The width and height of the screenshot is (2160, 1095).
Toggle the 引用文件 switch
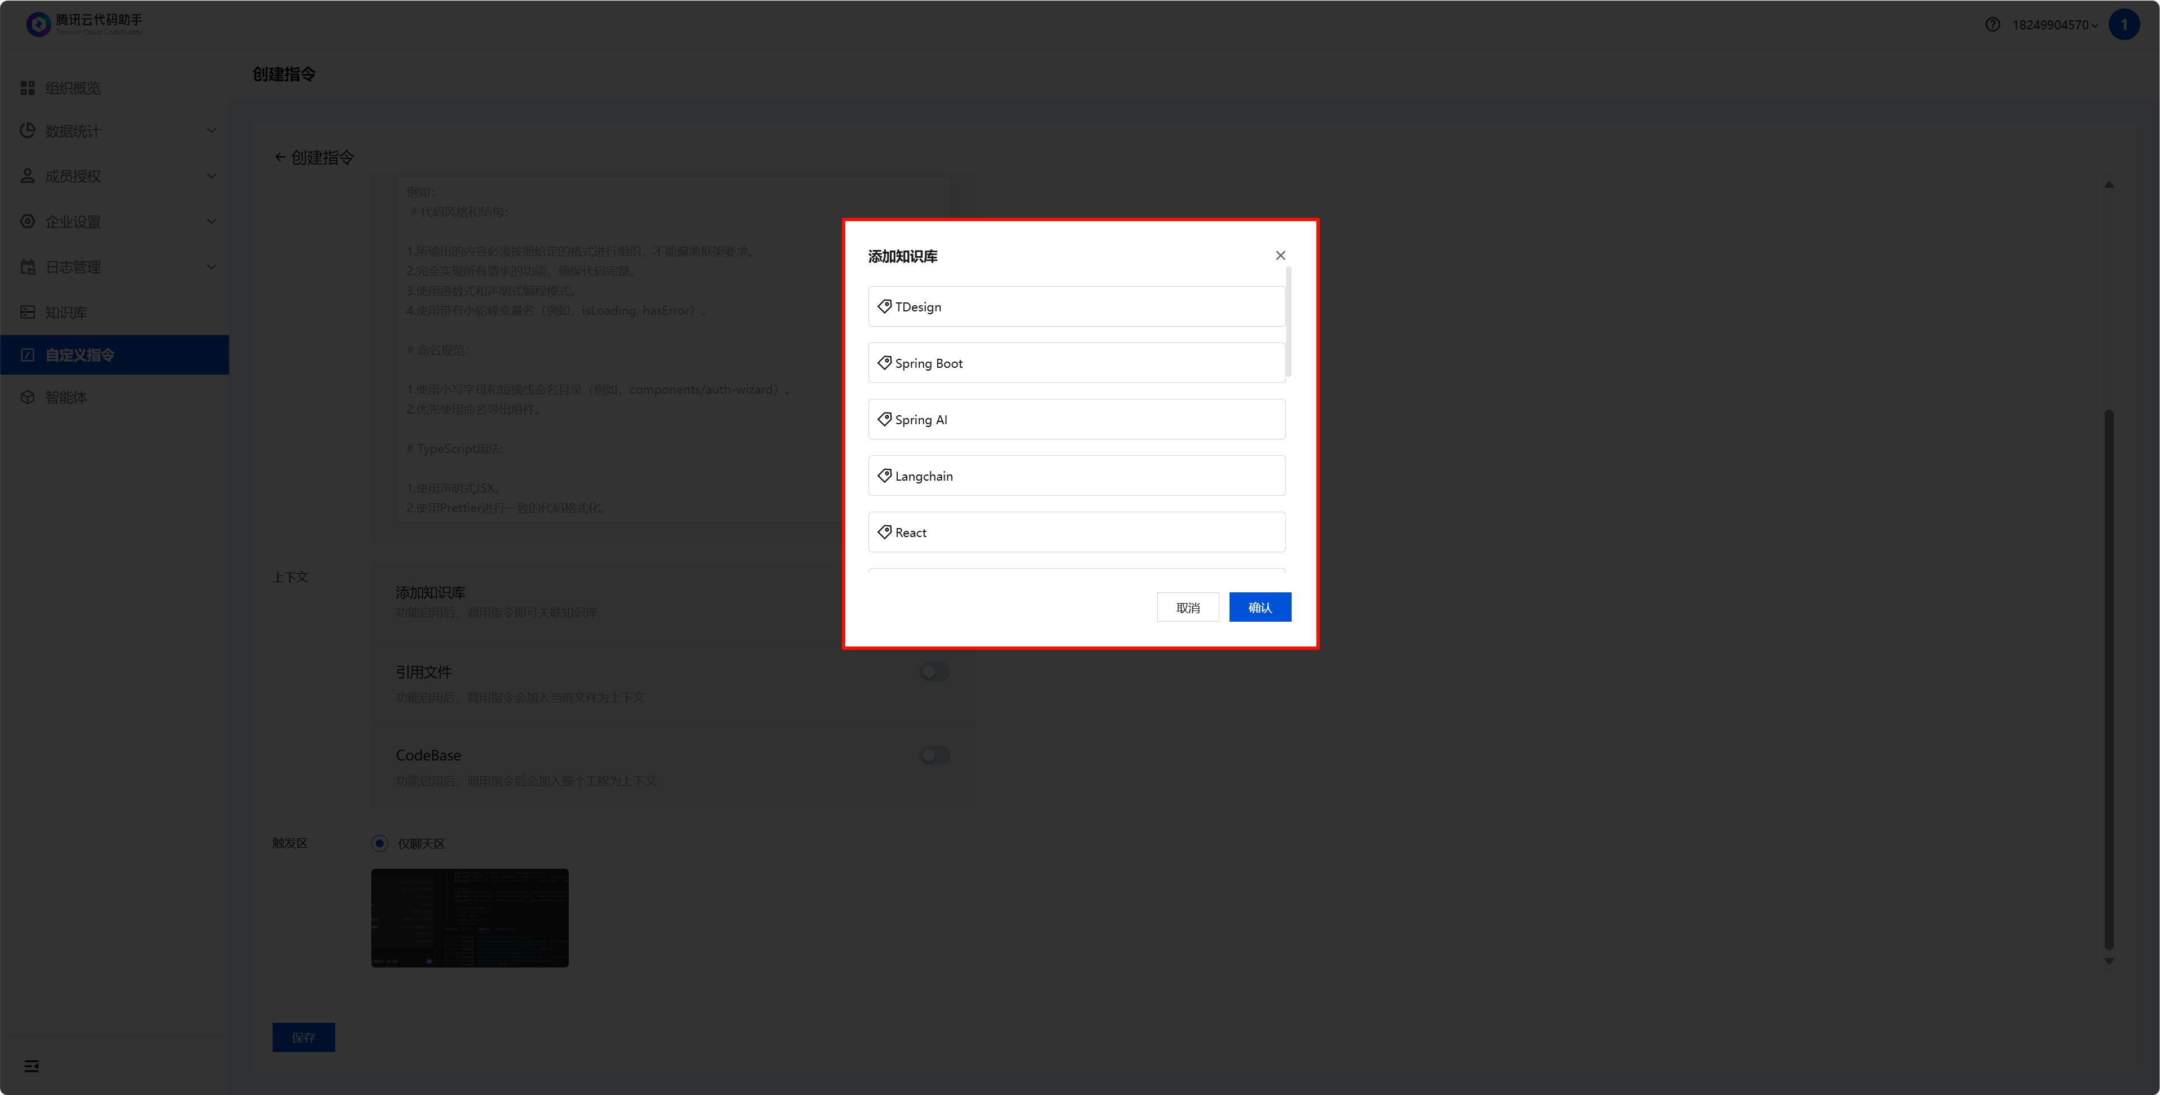934,671
